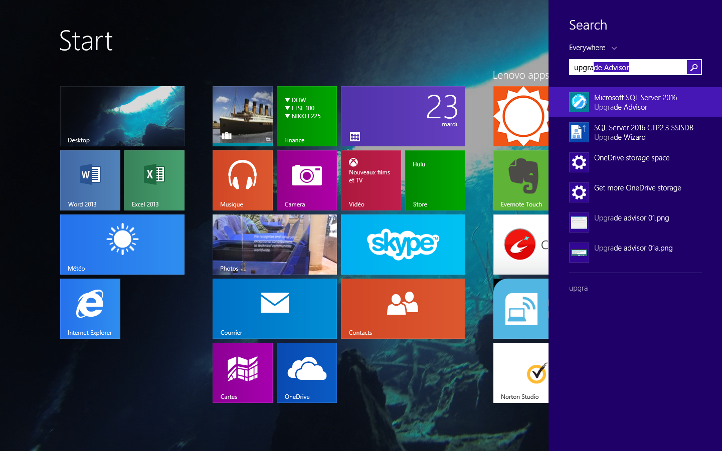Select Get more OneDrive storage result
This screenshot has width=722, height=451.
635,192
